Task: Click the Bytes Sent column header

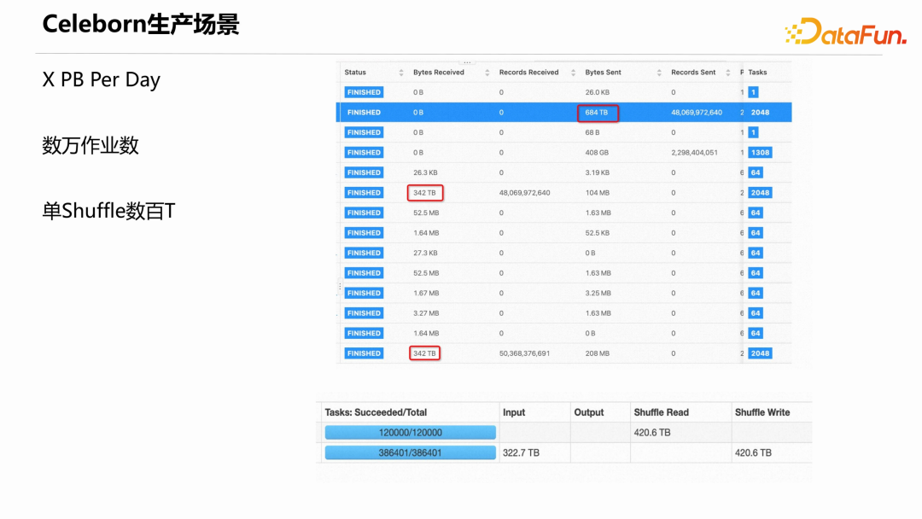Action: tap(603, 73)
